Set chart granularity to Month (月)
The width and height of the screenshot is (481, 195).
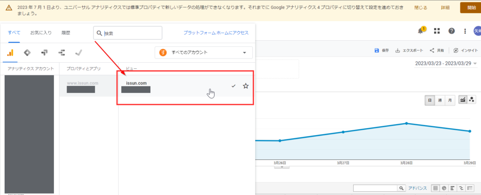click(x=450, y=100)
